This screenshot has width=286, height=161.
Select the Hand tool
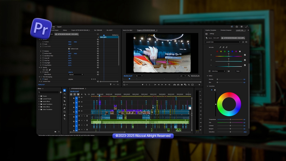[x=64, y=115]
